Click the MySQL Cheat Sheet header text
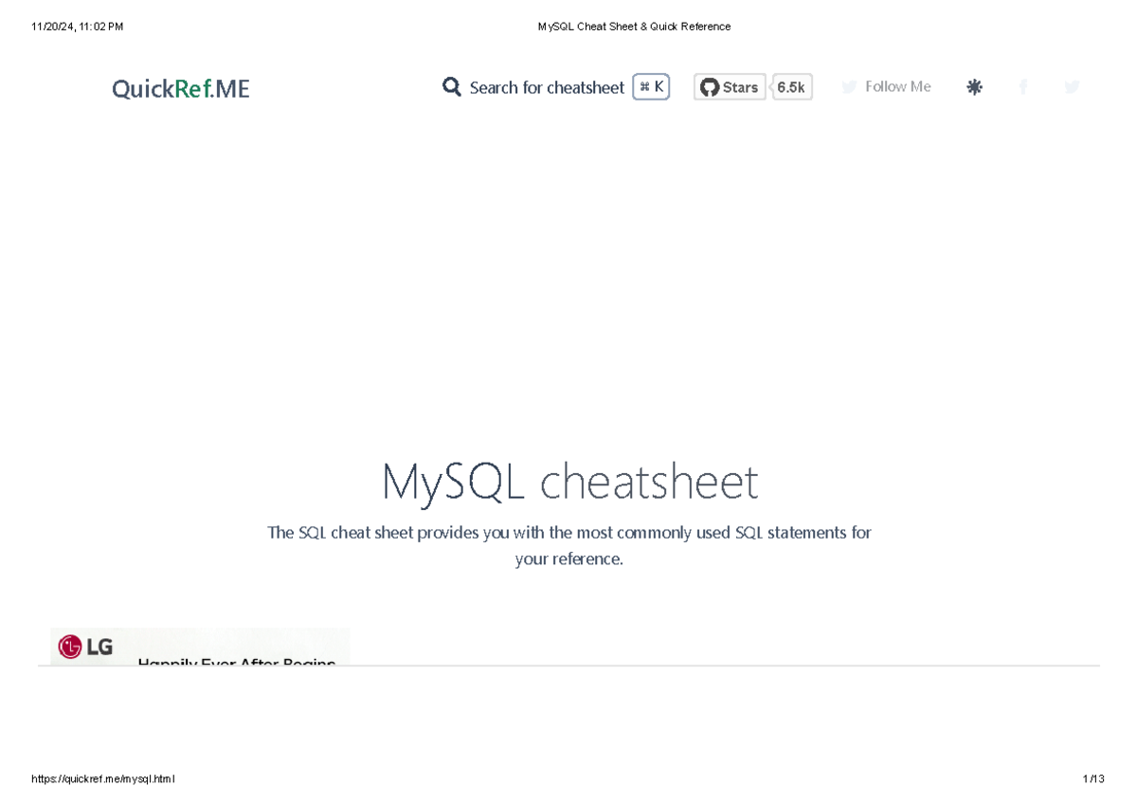Image resolution: width=1137 pixels, height=804 pixels. pyautogui.click(x=634, y=26)
